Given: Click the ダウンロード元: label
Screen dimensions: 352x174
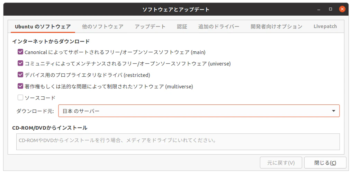Looking at the screenshot, I should [35, 111].
